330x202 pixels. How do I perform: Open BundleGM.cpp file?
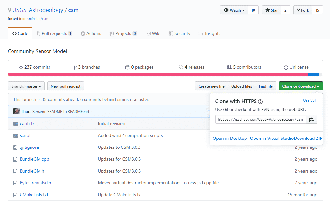coord(34,159)
